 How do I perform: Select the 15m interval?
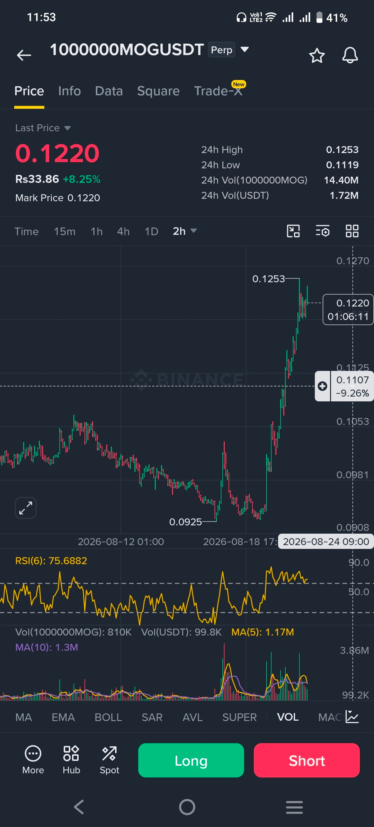65,231
